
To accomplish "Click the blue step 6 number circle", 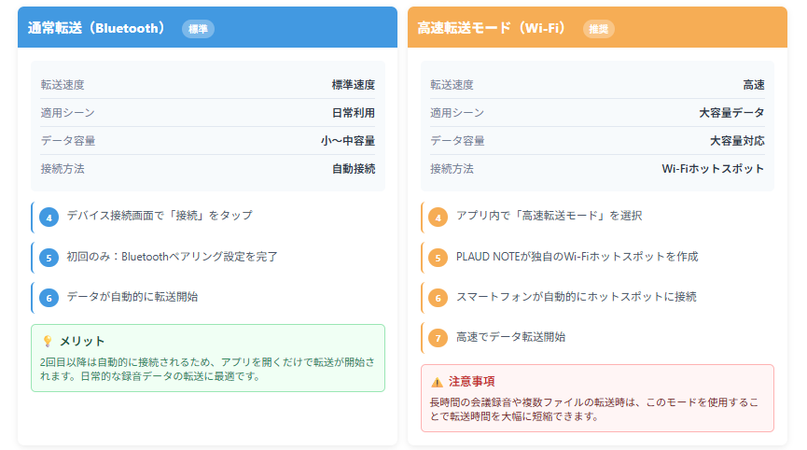I will click(x=49, y=298).
